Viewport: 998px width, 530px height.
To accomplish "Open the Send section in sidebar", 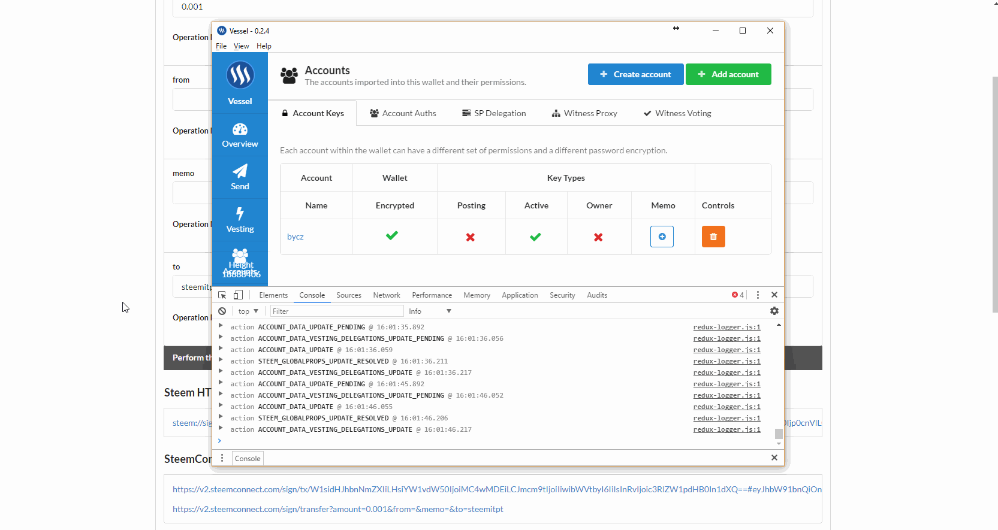I will coord(240,178).
